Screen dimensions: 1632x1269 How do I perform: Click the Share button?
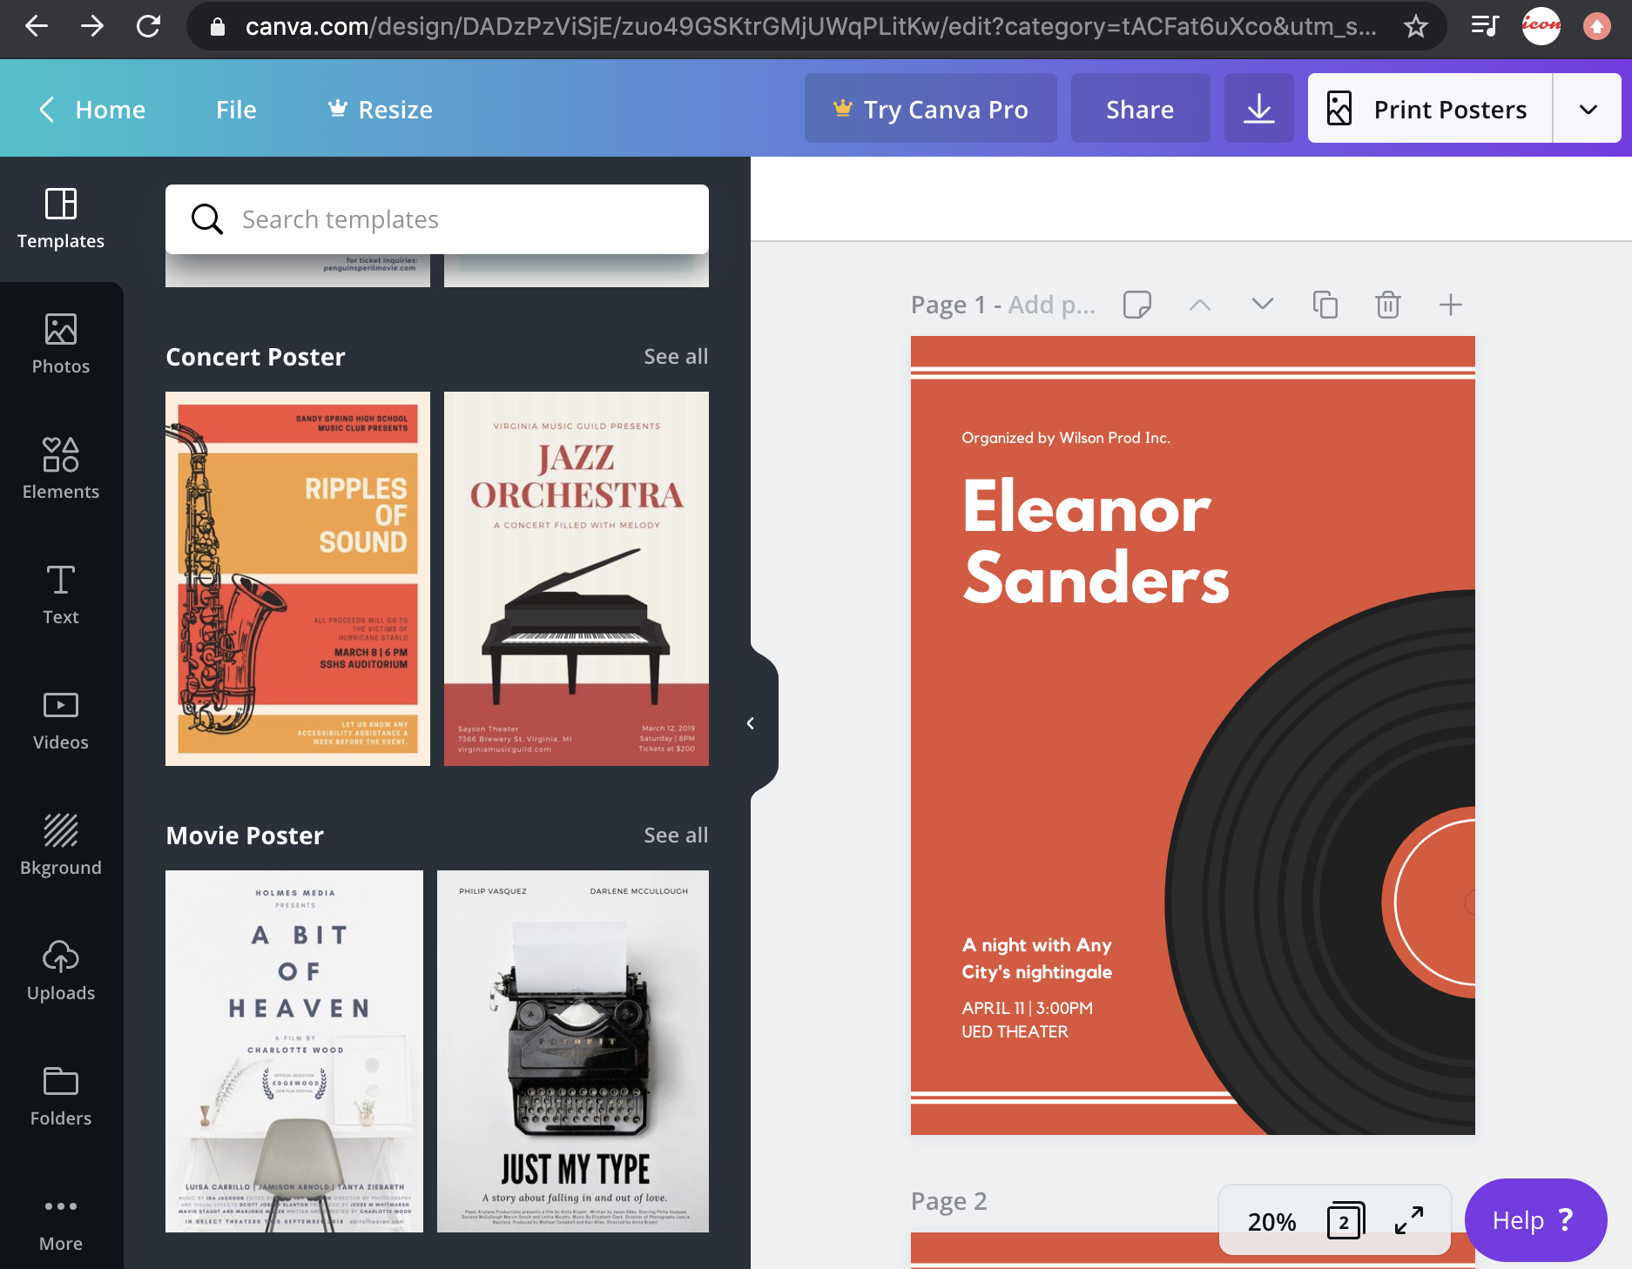click(x=1140, y=110)
